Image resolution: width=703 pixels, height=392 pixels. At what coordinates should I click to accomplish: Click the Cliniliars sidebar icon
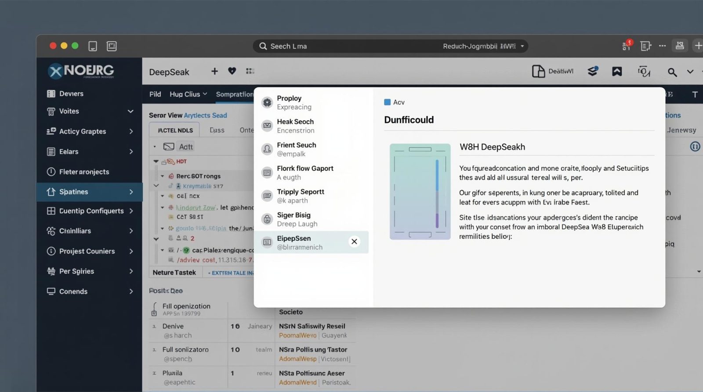(51, 231)
